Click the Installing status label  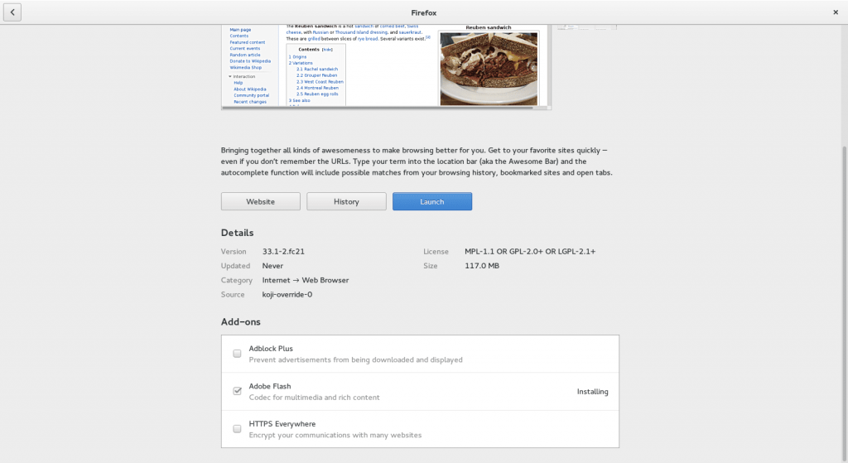[x=592, y=392]
